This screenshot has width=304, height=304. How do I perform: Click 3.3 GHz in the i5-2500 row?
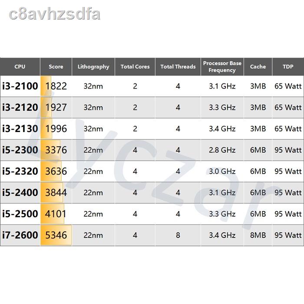coord(222,214)
